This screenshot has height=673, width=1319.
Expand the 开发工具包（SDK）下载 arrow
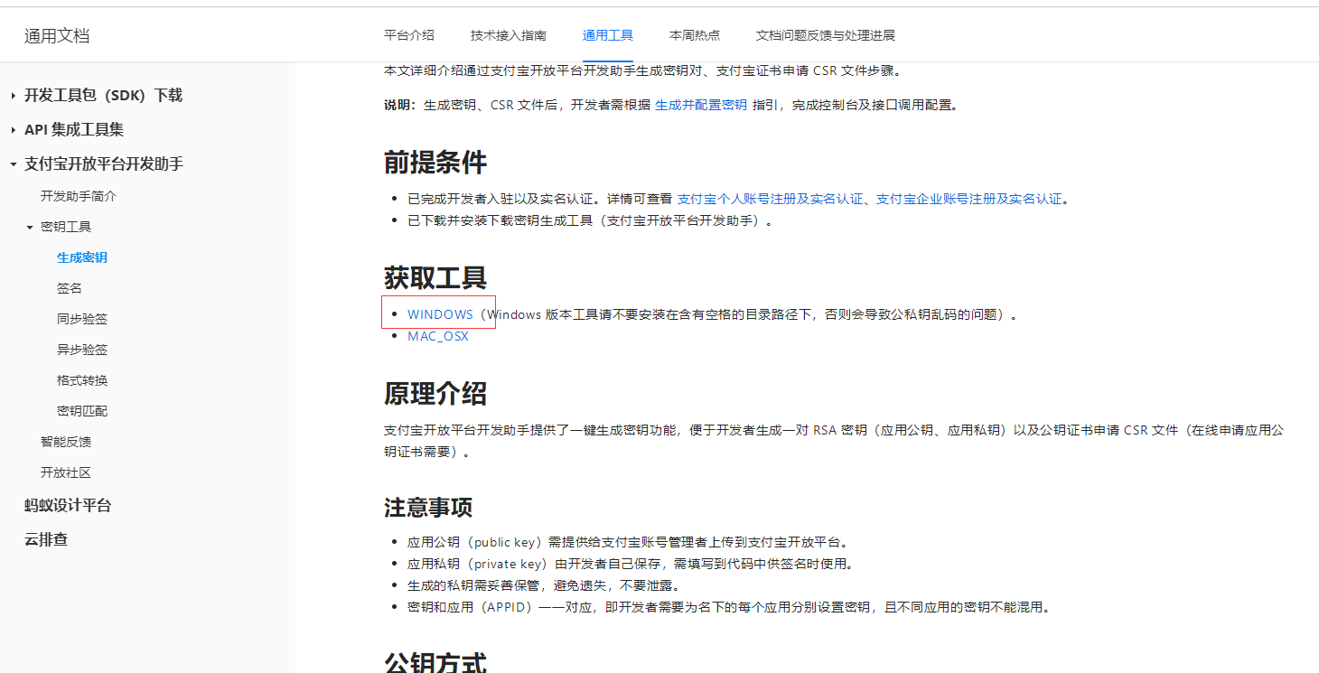(x=13, y=96)
